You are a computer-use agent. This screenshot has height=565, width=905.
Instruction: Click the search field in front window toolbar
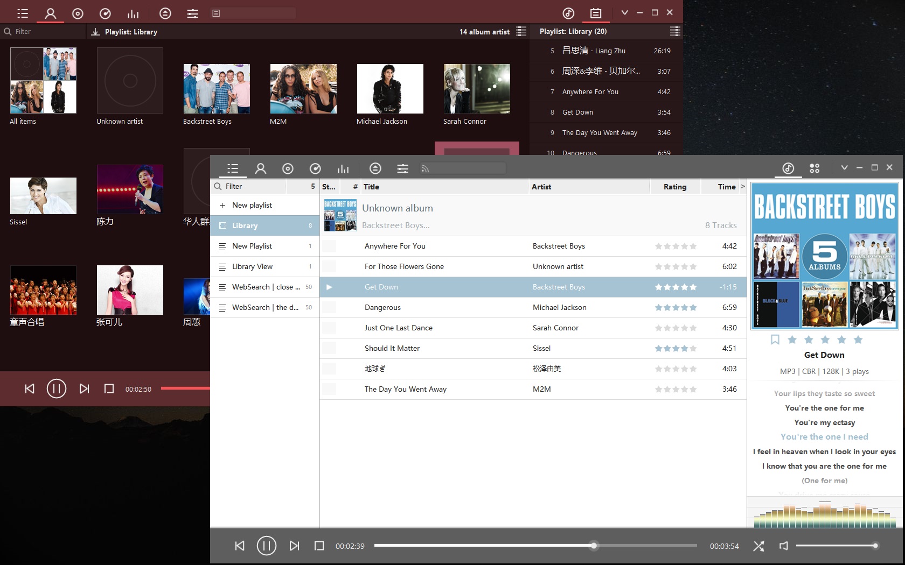coord(462,168)
